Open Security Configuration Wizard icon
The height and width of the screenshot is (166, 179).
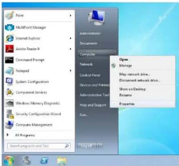pyautogui.click(x=10, y=114)
